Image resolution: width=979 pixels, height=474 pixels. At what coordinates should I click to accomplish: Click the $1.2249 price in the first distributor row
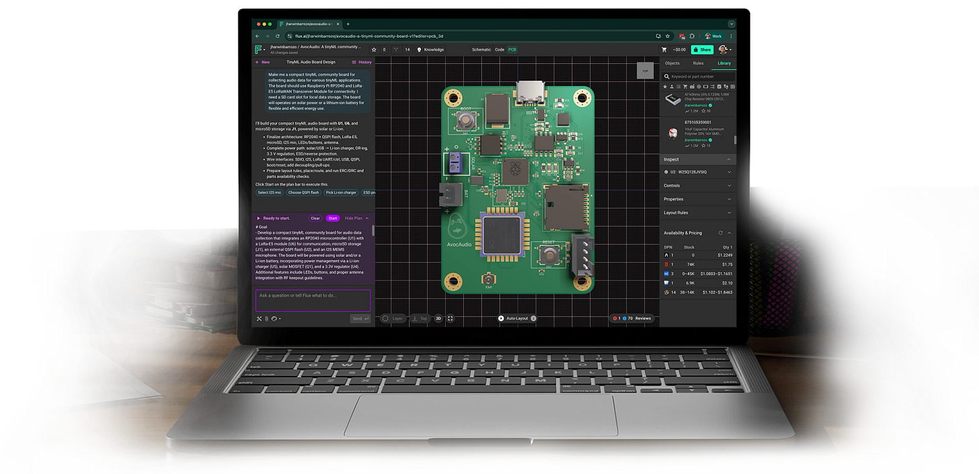pyautogui.click(x=725, y=255)
